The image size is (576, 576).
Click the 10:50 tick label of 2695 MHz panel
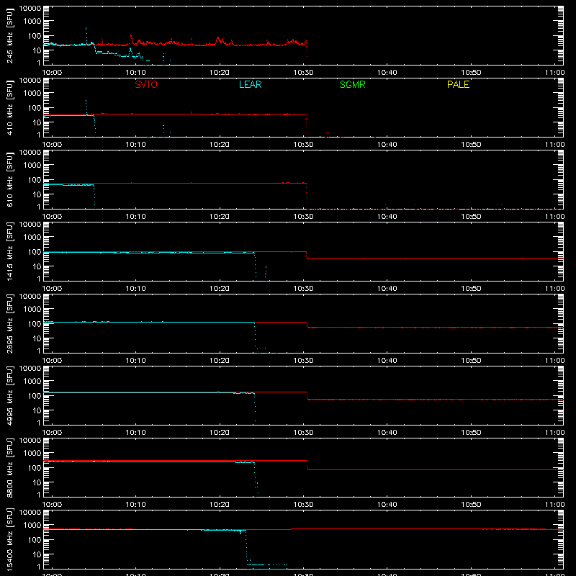coord(471,361)
